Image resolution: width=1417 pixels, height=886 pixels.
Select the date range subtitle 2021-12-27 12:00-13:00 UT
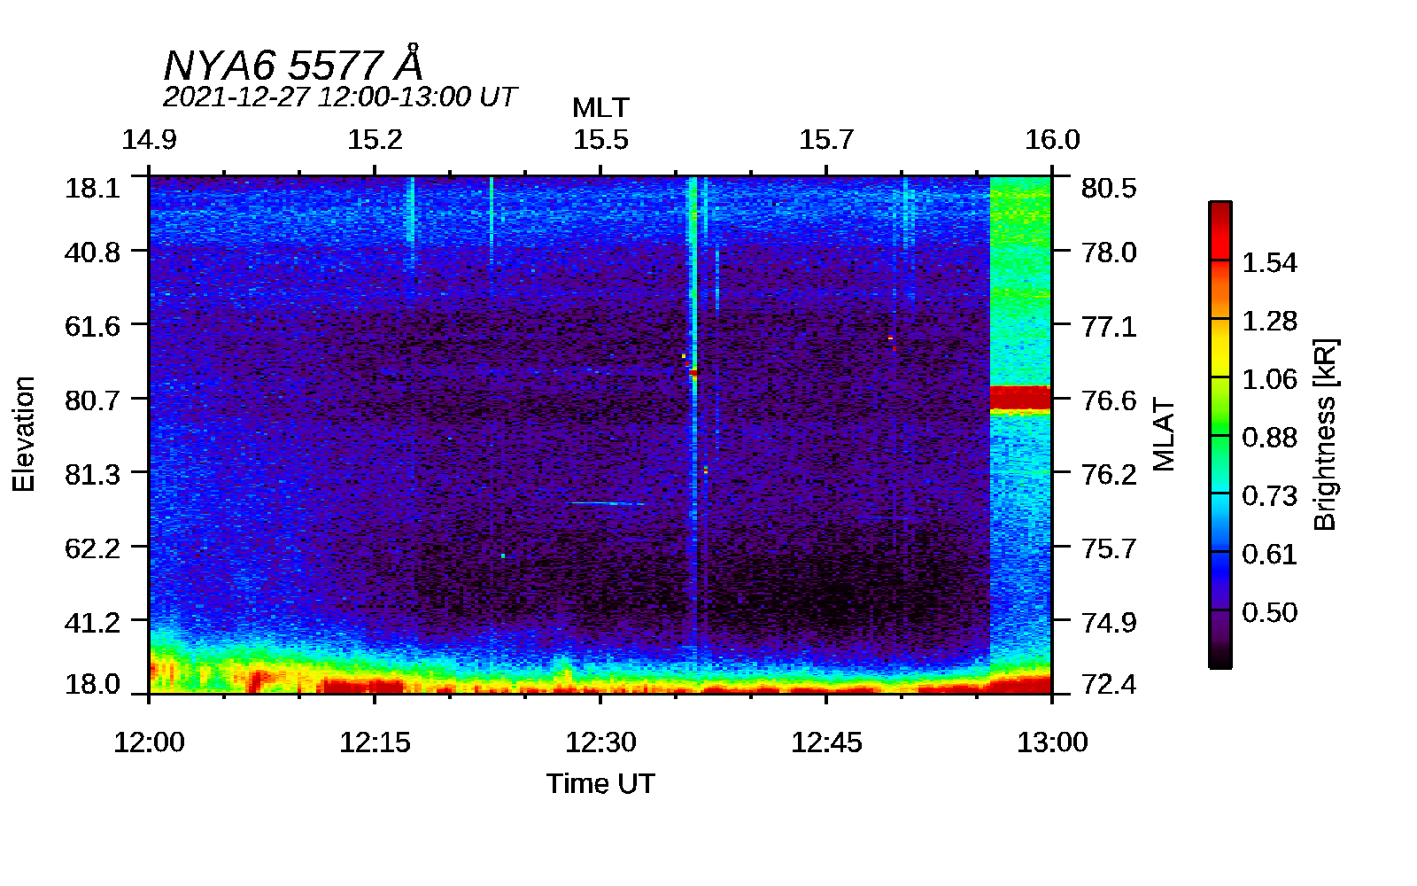pyautogui.click(x=339, y=97)
